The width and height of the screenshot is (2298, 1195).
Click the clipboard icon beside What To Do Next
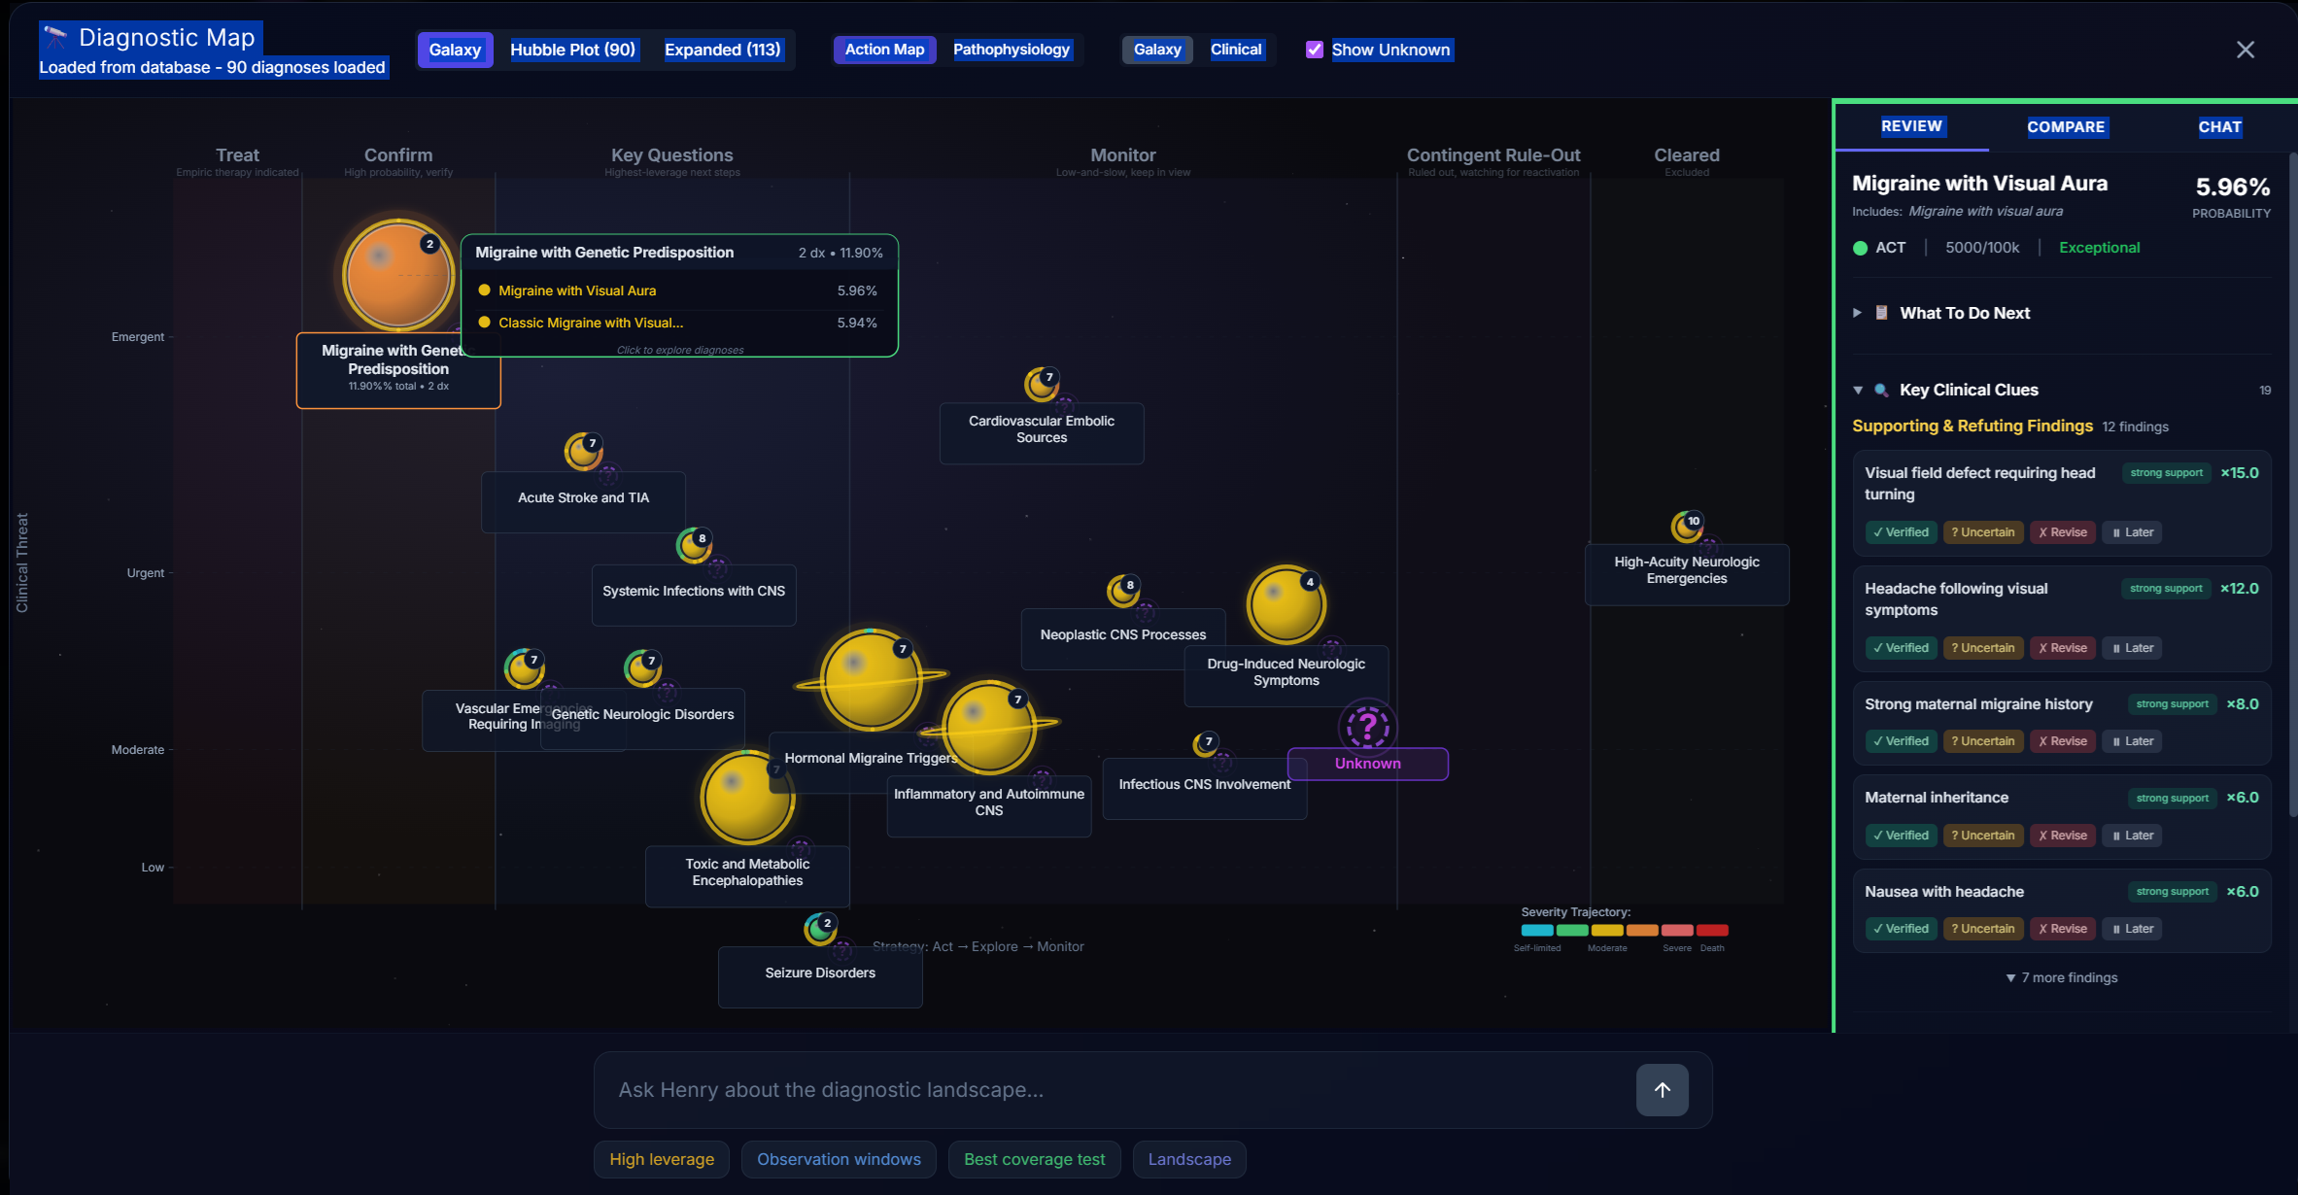[1881, 313]
